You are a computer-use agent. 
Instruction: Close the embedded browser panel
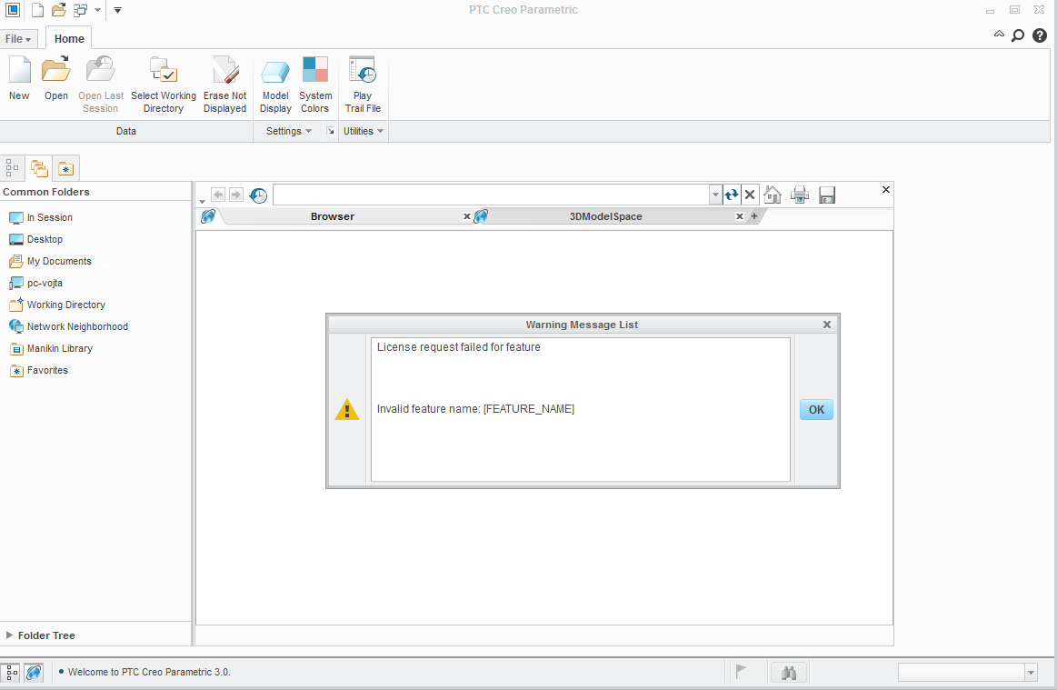tap(886, 189)
